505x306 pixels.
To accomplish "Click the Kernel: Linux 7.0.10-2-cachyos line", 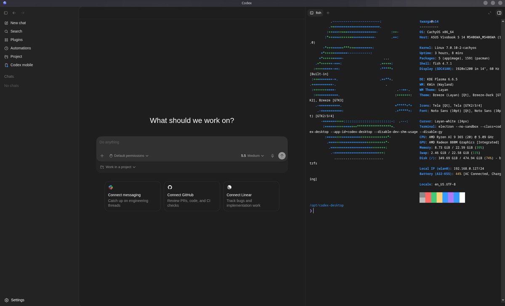I will (x=448, y=48).
